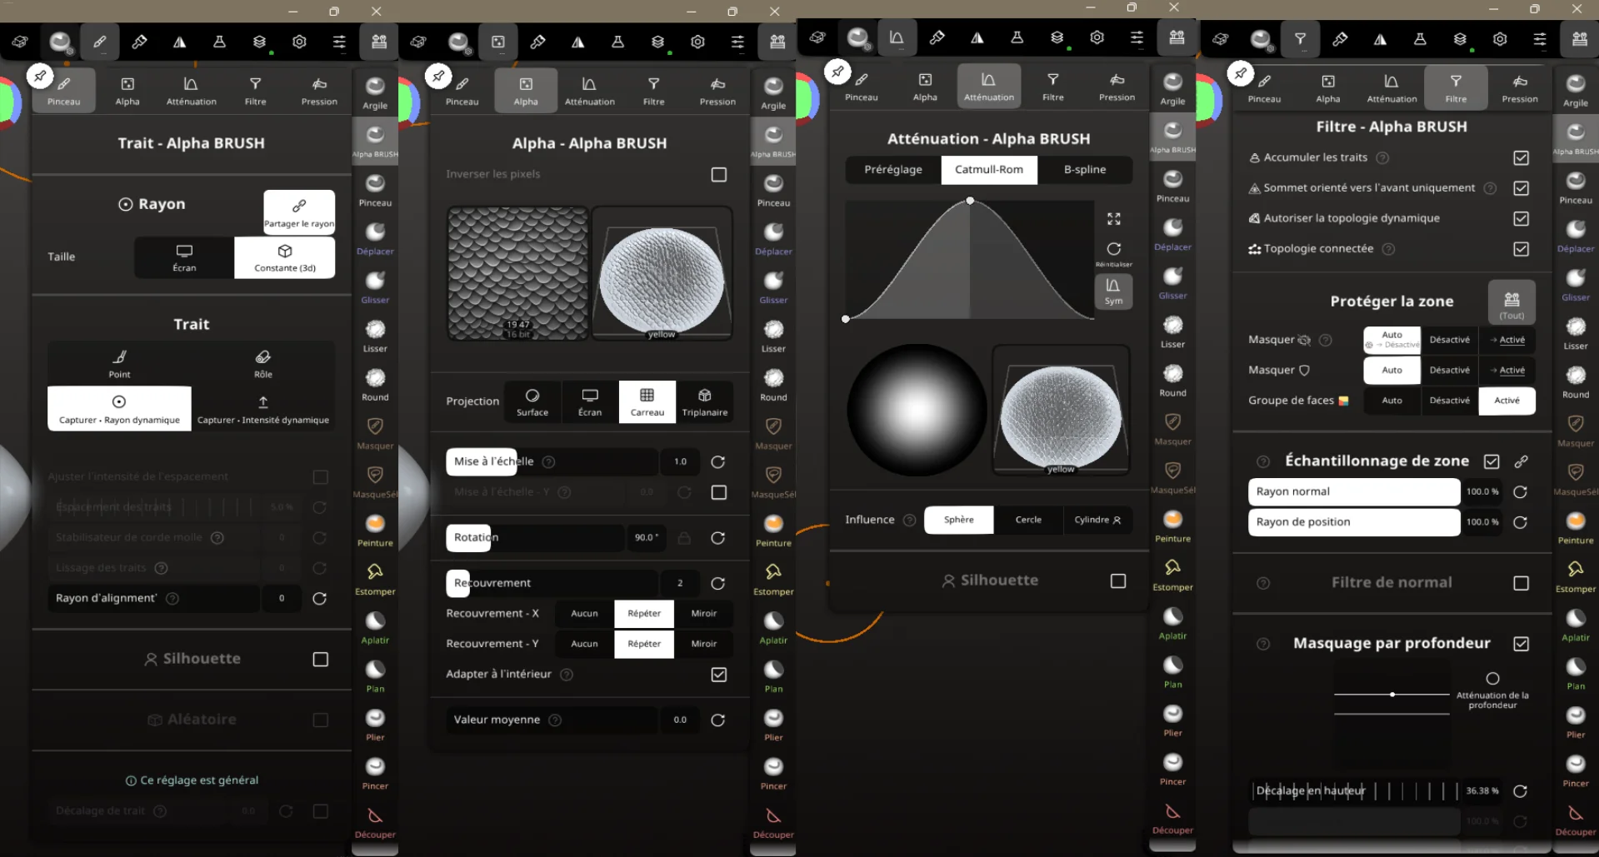Image resolution: width=1599 pixels, height=857 pixels.
Task: Select Découper tool beside the Alpha panel
Action: [773, 822]
